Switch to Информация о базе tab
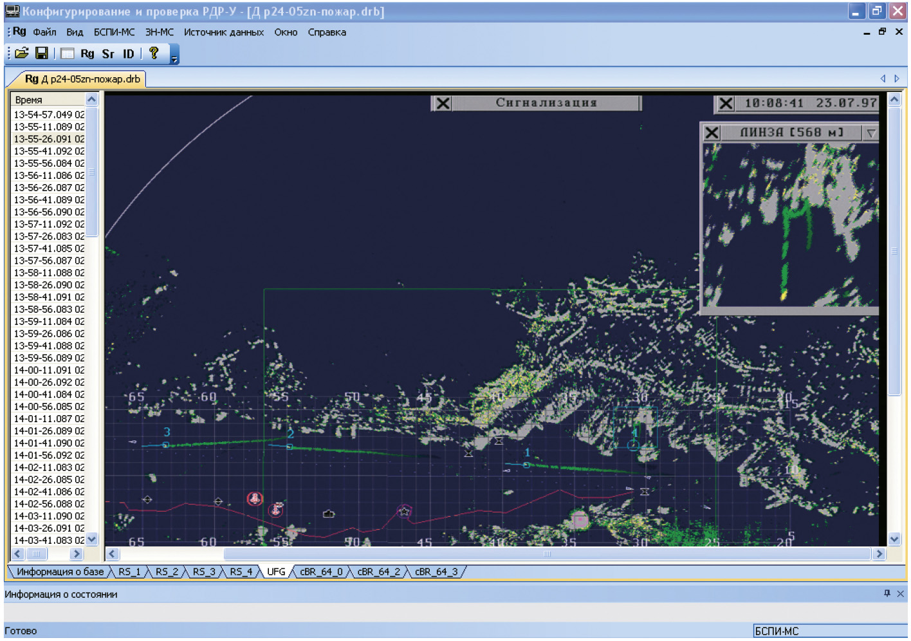 tap(60, 571)
